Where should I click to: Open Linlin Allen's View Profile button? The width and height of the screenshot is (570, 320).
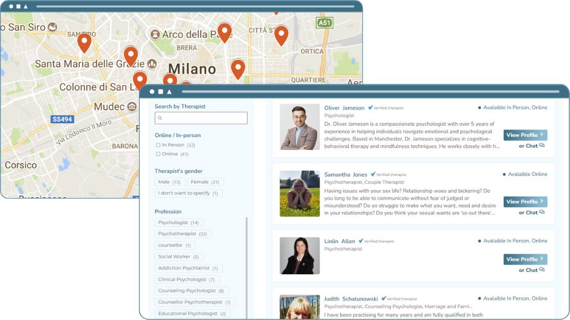tap(525, 259)
